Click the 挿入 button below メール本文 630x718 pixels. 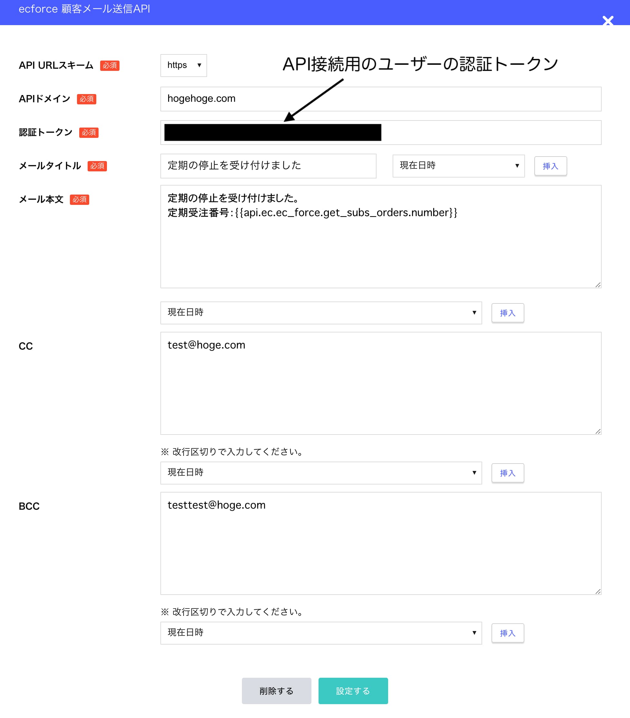[x=507, y=313]
